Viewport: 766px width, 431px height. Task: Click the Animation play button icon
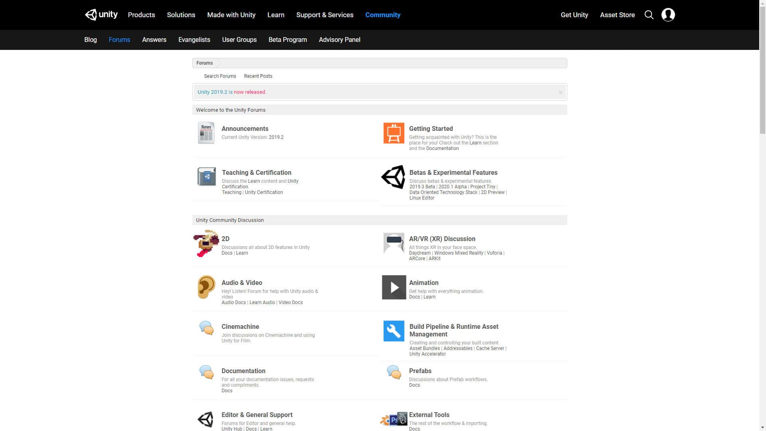(393, 287)
